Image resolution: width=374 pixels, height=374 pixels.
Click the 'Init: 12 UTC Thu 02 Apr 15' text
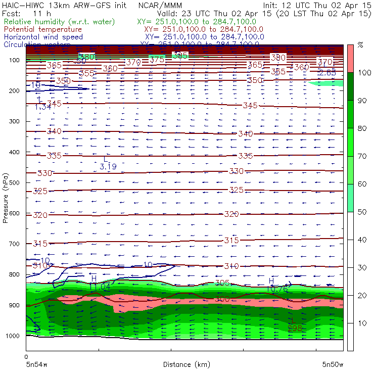[317, 5]
